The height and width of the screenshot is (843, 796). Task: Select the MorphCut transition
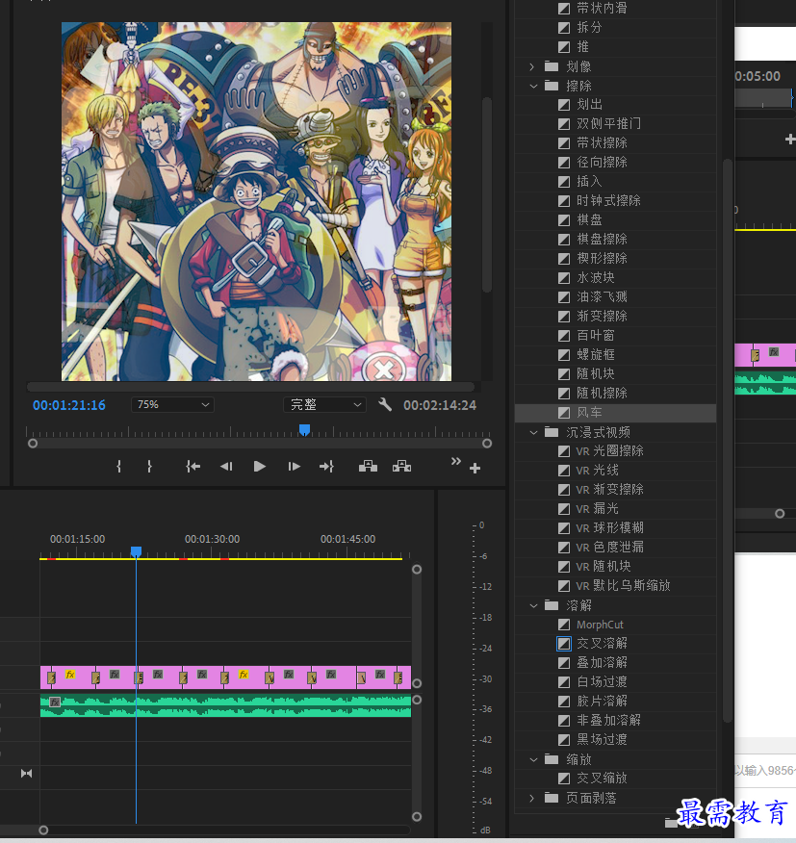(600, 625)
